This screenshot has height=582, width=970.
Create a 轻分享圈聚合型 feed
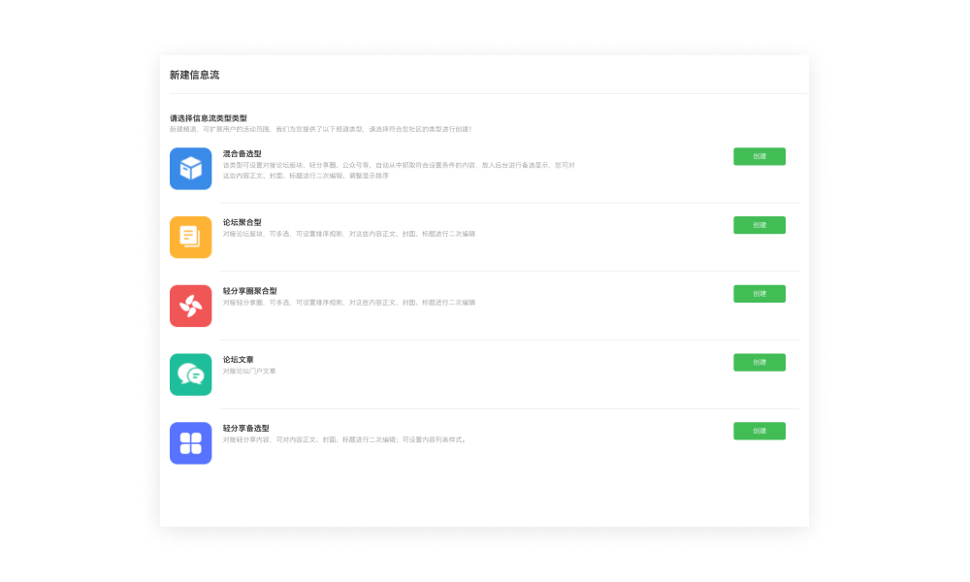(x=760, y=294)
